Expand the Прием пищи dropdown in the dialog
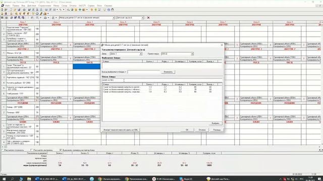The image size is (323, 181). (x=192, y=54)
